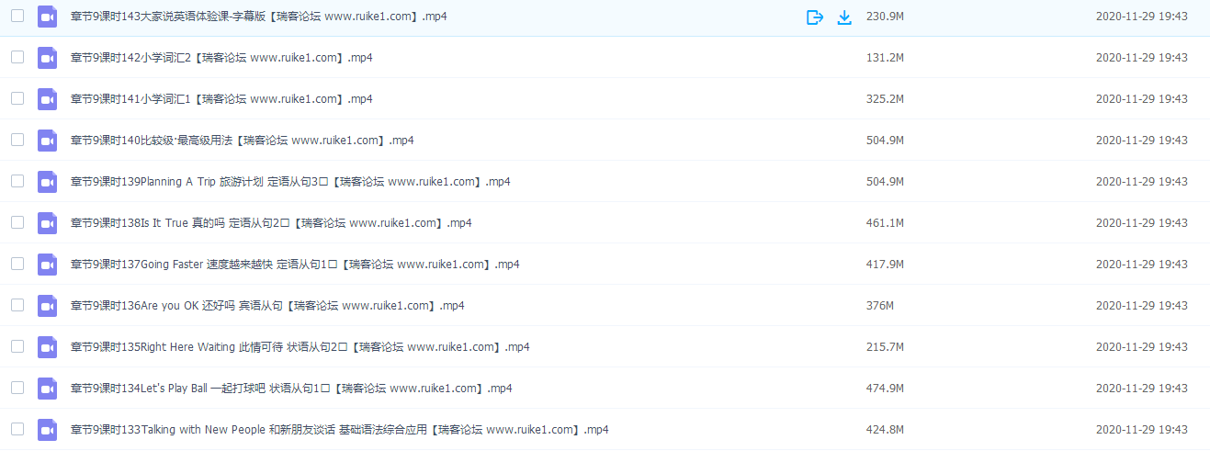Click the video file icon for 课时141小学词汇1

click(x=47, y=99)
